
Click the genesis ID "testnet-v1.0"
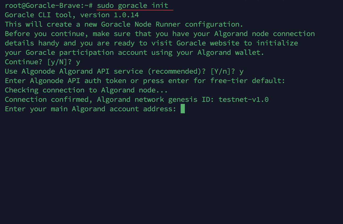coord(244,99)
